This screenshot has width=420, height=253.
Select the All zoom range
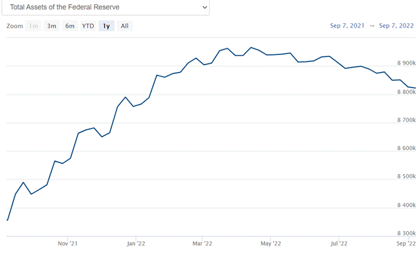click(125, 26)
